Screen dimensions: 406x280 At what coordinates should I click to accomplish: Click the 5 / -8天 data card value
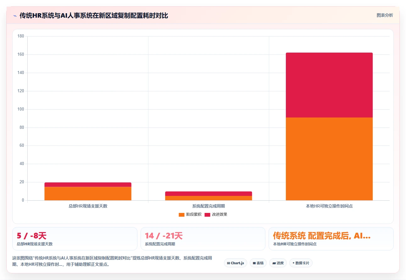coord(31,236)
